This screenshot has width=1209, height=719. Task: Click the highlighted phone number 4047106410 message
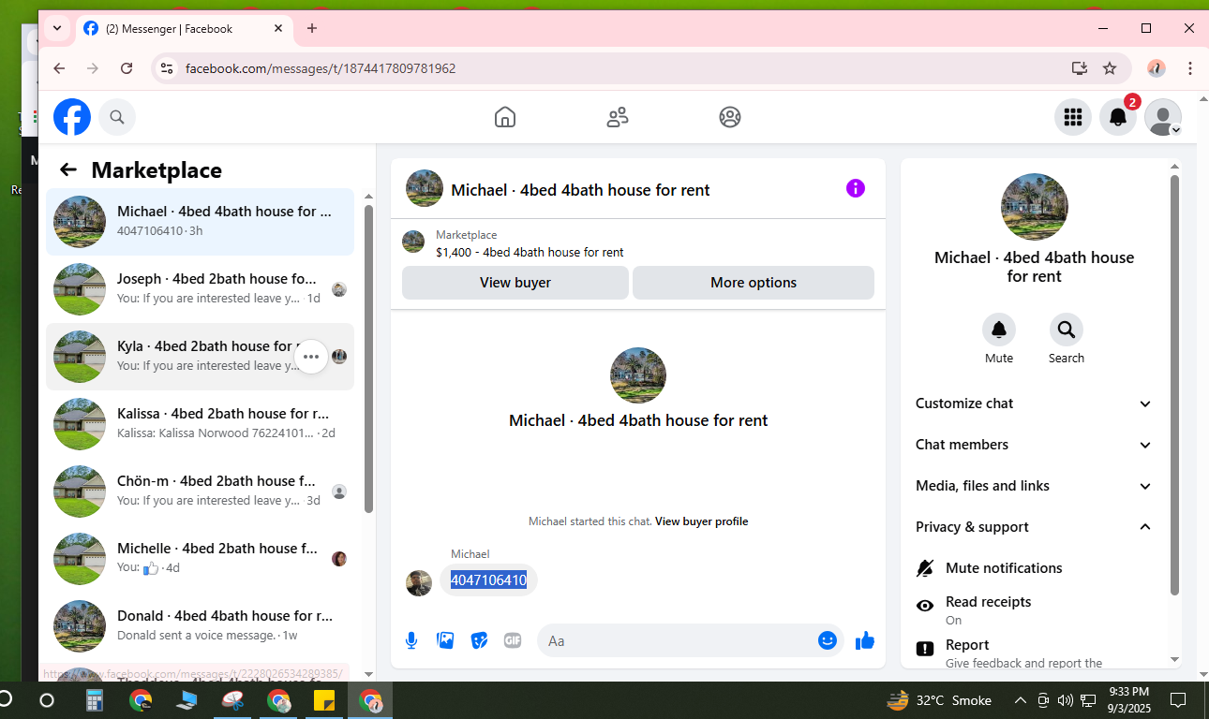click(488, 580)
